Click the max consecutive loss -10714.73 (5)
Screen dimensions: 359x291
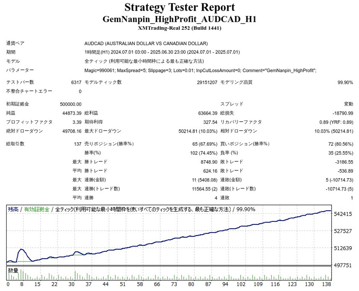point(340,189)
